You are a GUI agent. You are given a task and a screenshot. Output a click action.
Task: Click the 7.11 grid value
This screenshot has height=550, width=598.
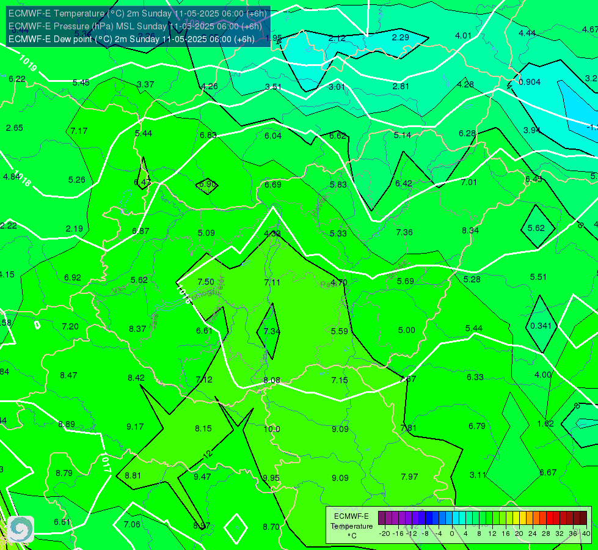point(272,282)
